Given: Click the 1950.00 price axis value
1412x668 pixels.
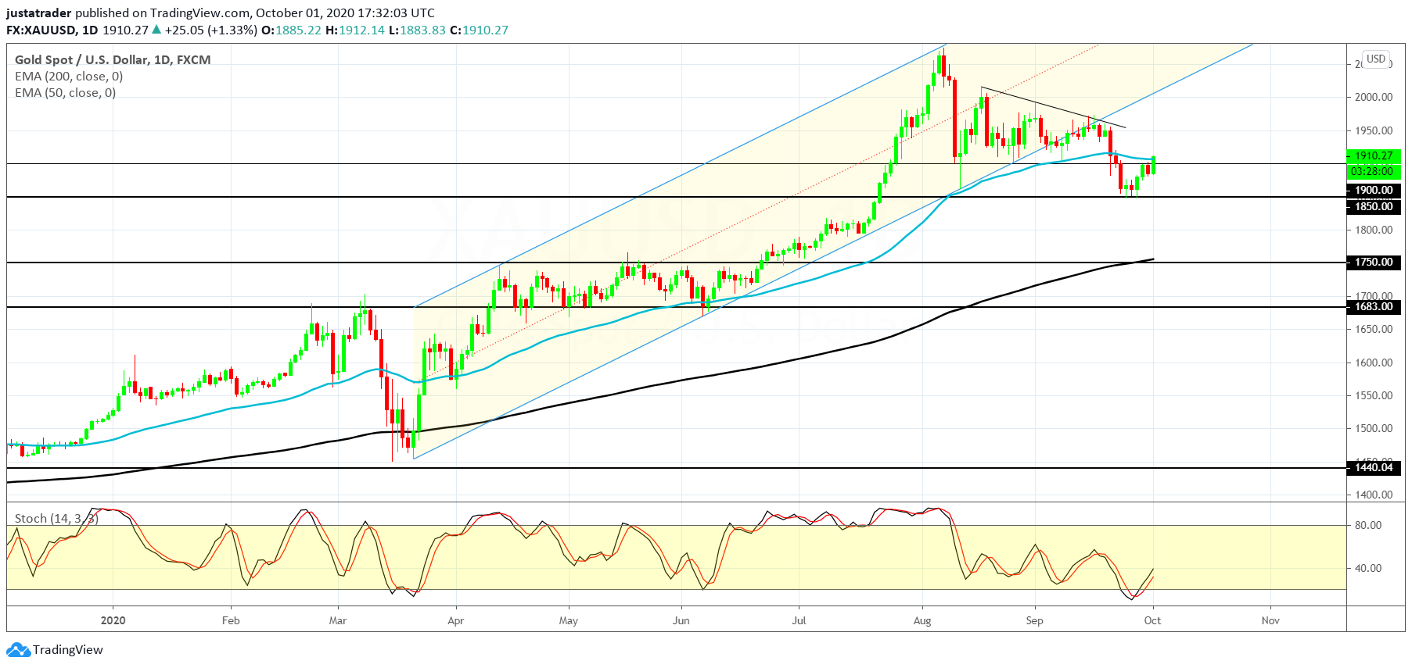Looking at the screenshot, I should (1374, 130).
